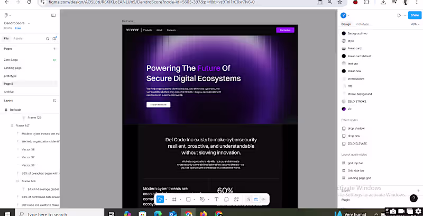This screenshot has height=216, width=423.
Task: Click the Windows taskbar search box
Action: click(x=59, y=213)
